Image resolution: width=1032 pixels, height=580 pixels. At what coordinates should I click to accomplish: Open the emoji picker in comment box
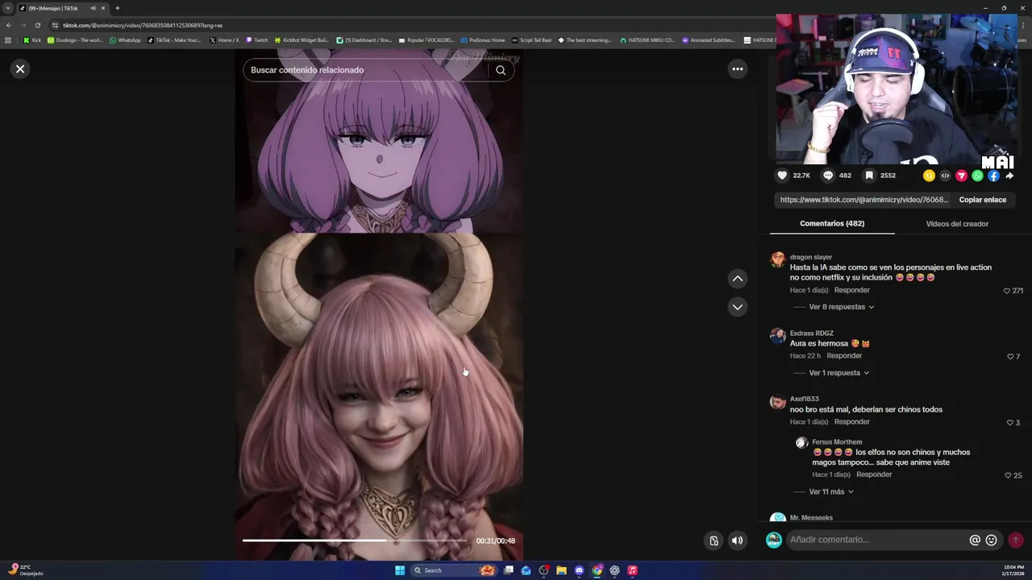pyautogui.click(x=992, y=541)
